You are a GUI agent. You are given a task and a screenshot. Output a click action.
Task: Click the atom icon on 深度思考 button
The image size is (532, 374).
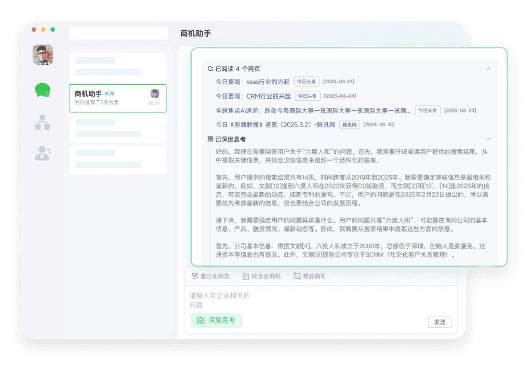[x=201, y=320]
